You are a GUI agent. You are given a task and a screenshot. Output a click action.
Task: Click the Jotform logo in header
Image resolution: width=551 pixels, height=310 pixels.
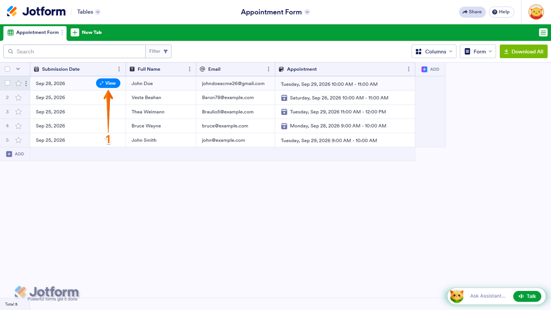pyautogui.click(x=36, y=11)
